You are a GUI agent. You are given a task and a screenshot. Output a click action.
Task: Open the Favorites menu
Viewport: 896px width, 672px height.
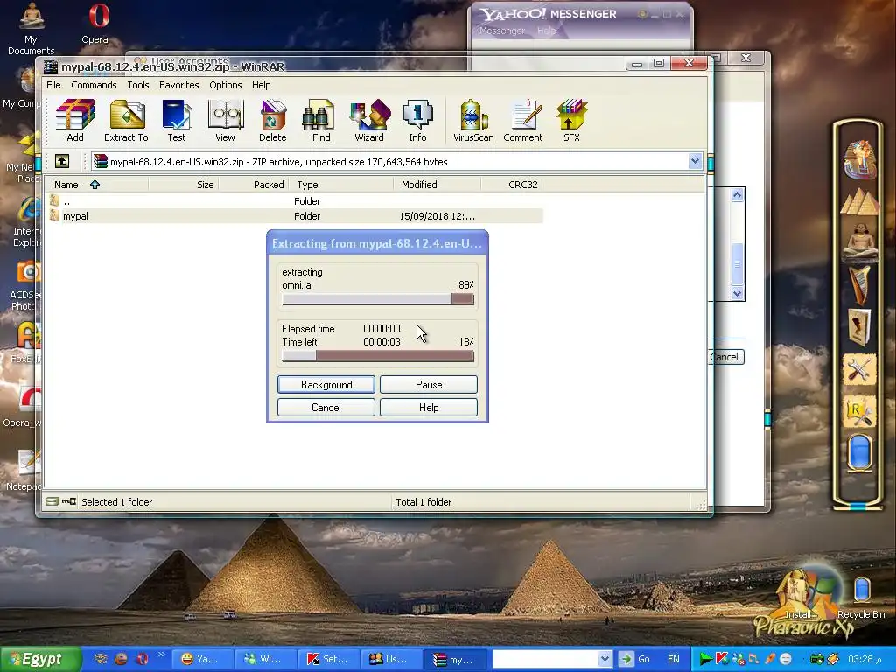(x=178, y=85)
